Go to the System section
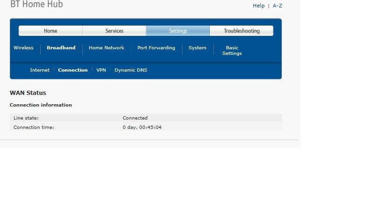Screen dimensions: 382x214 (x=197, y=47)
